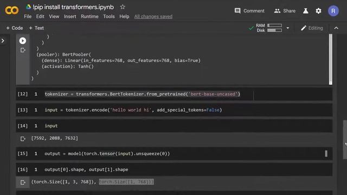Open the Tools menu
Viewport: 347px width, 195px height.
(109, 17)
